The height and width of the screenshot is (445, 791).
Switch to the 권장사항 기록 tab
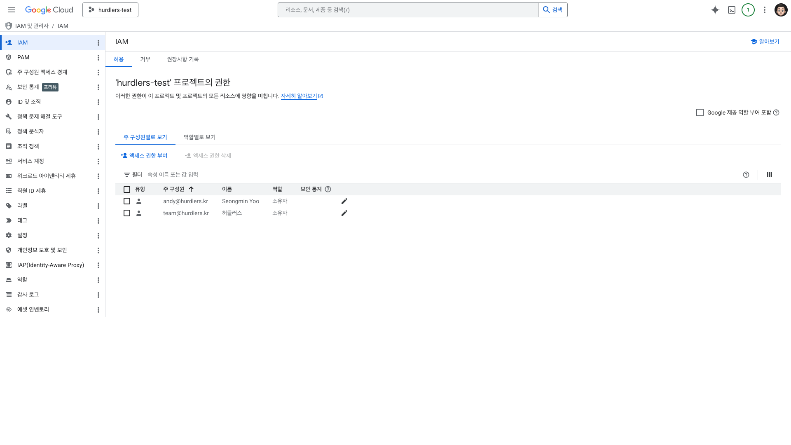(183, 59)
